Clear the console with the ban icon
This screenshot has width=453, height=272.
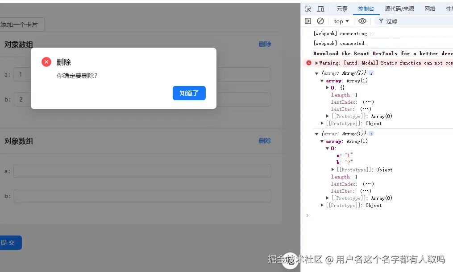click(320, 21)
